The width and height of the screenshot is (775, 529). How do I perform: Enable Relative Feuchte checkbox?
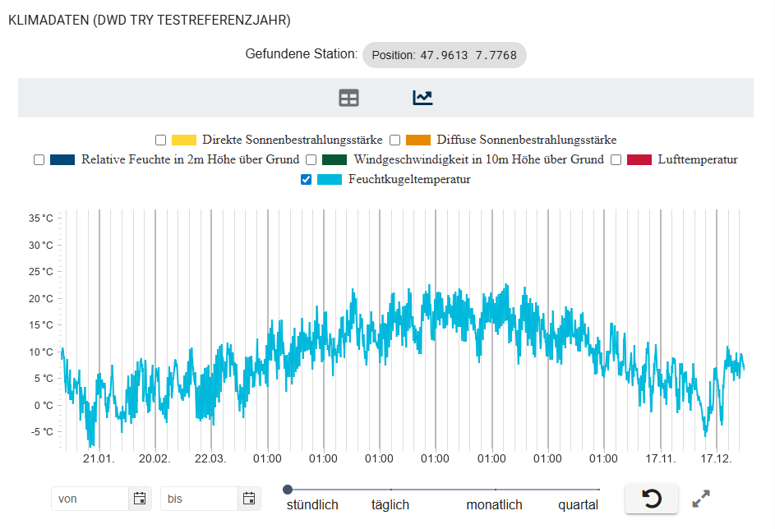point(39,160)
